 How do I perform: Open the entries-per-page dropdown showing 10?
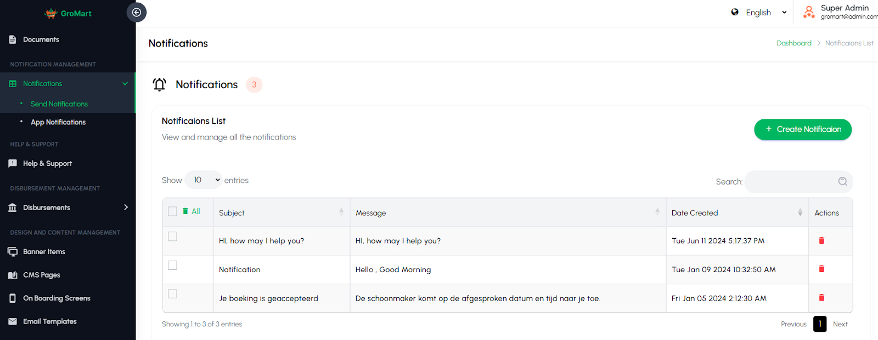(204, 180)
